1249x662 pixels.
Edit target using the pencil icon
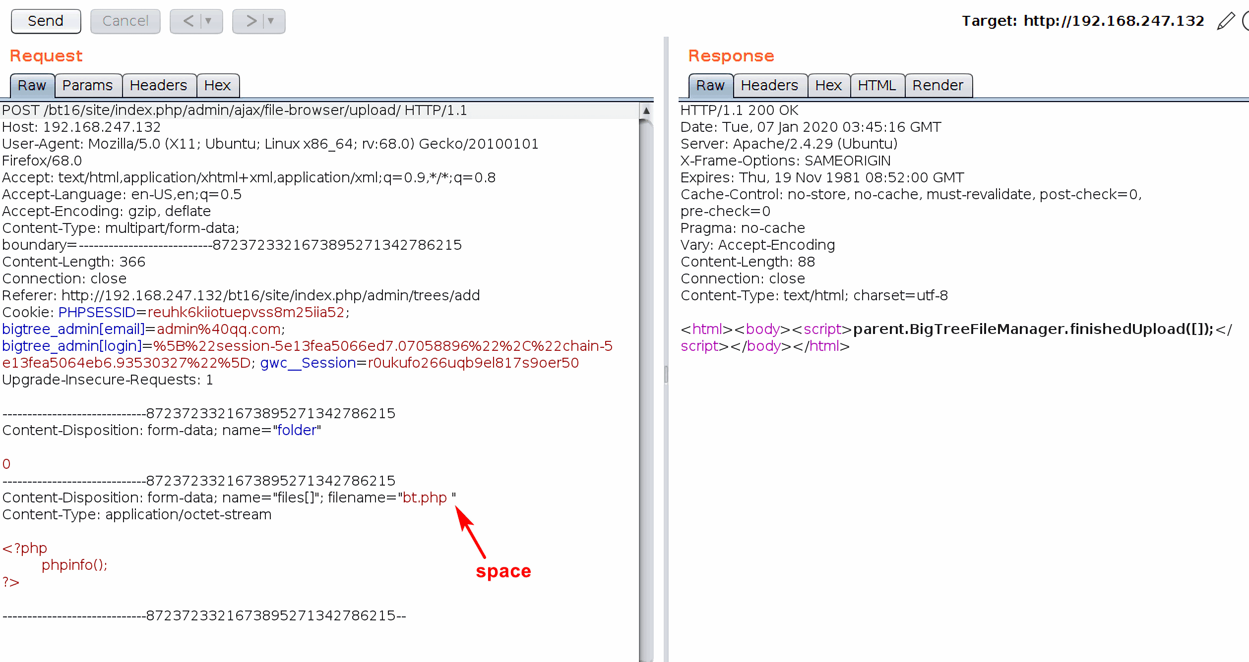pyautogui.click(x=1225, y=21)
